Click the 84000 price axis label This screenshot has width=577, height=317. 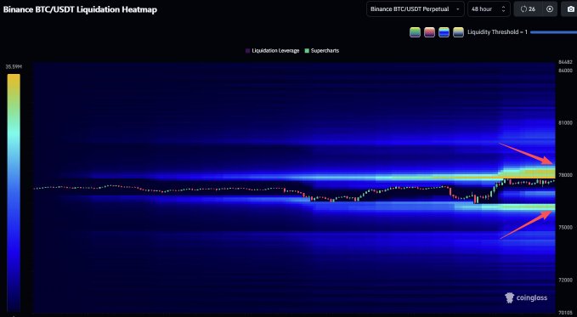click(x=566, y=71)
